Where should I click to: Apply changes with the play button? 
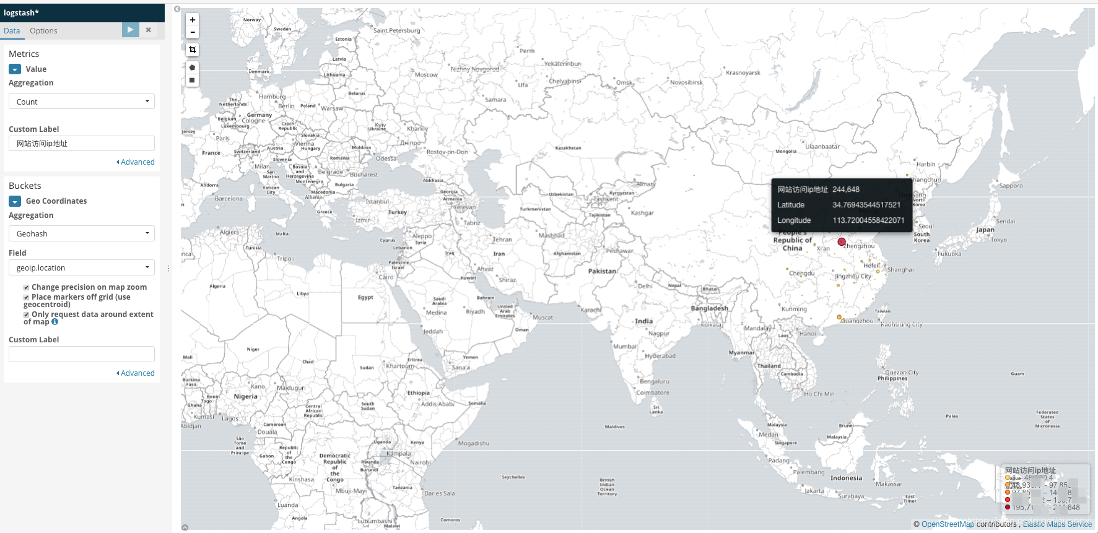[130, 29]
